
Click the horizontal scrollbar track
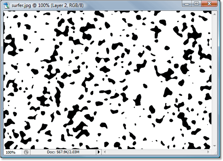[156, 152]
